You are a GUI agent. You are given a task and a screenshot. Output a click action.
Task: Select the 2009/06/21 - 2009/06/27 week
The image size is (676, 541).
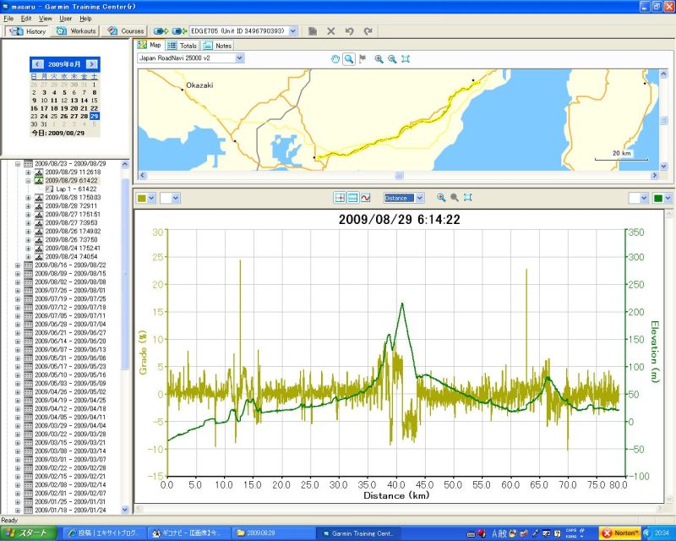[70, 332]
